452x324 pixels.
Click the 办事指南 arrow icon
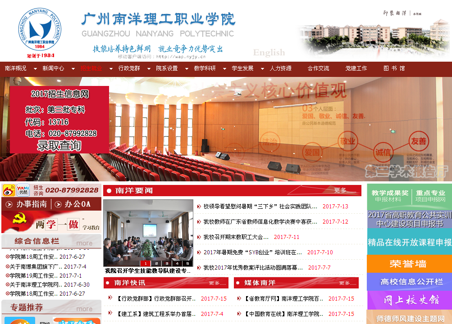(8, 204)
